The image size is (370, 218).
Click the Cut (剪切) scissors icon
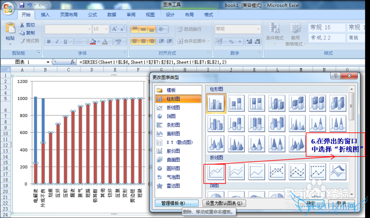(22, 25)
